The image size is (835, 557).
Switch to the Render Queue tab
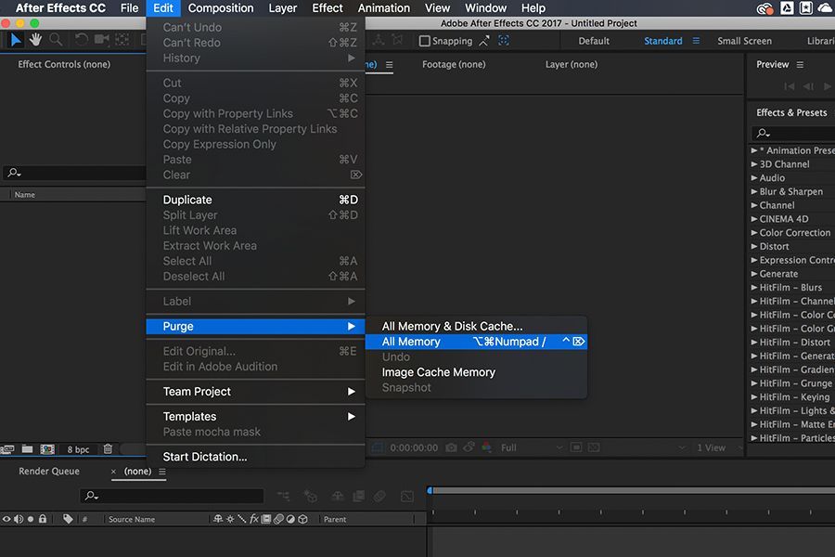pos(48,471)
